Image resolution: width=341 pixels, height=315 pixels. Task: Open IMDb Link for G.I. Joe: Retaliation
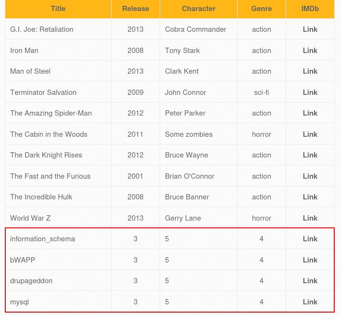click(310, 29)
